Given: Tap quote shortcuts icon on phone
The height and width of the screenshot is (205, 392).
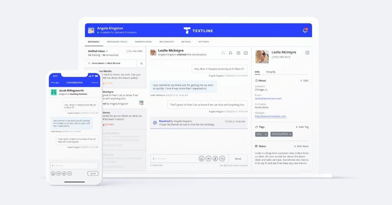Looking at the screenshot, I should click(x=59, y=174).
